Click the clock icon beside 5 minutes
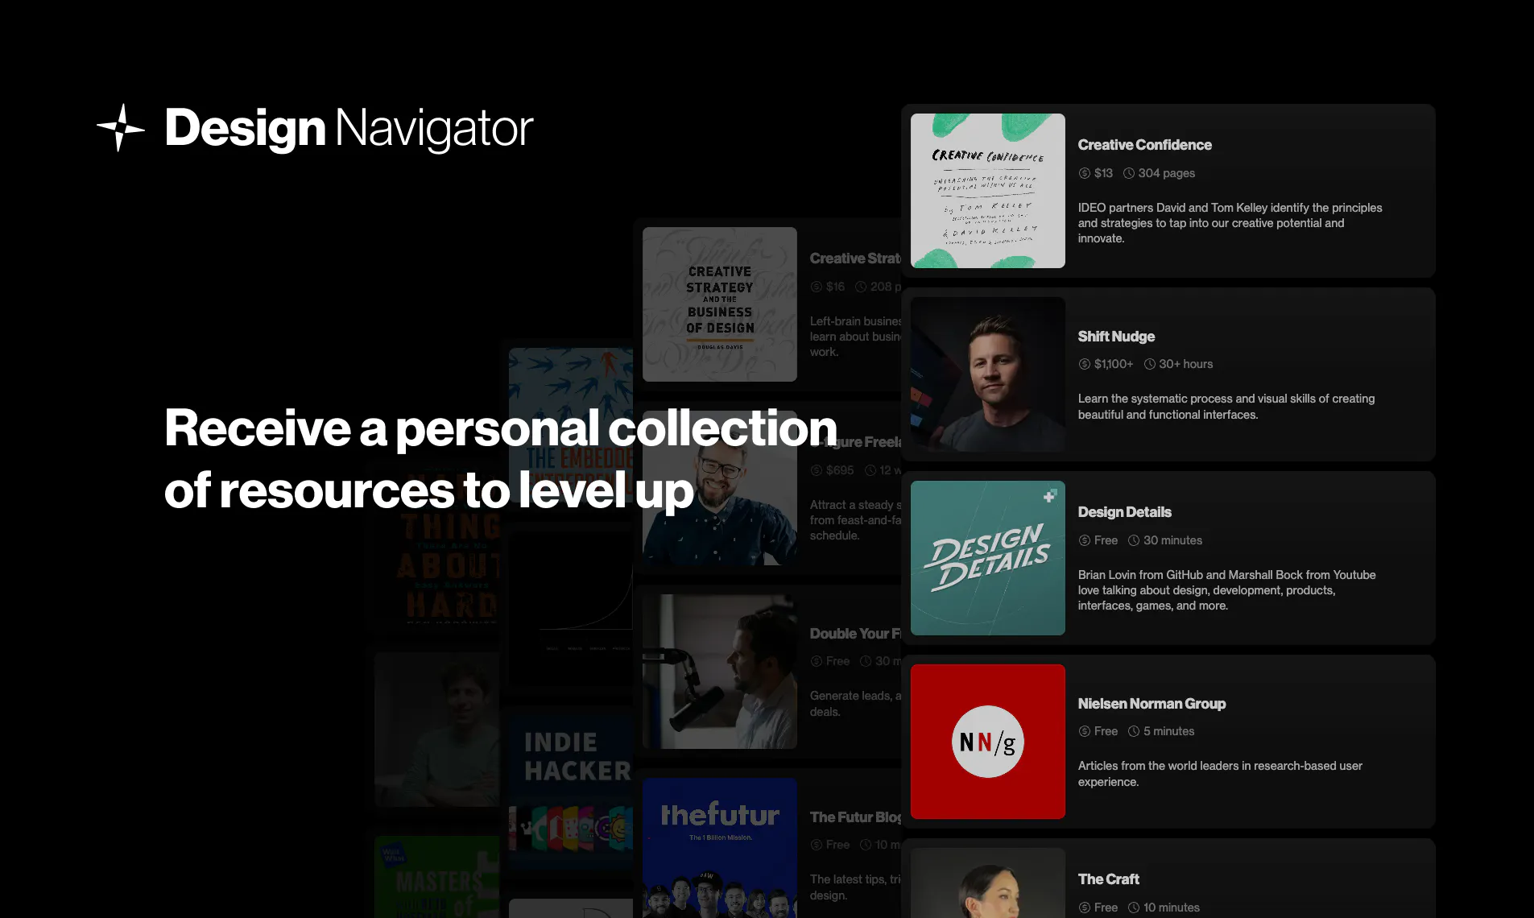The width and height of the screenshot is (1534, 918). point(1133,731)
